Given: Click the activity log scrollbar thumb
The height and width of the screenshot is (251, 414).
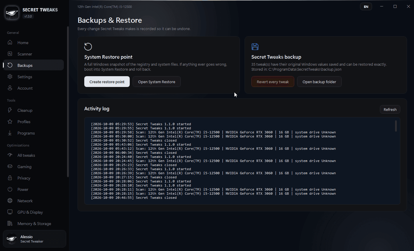Looking at the screenshot, I should click(396, 126).
